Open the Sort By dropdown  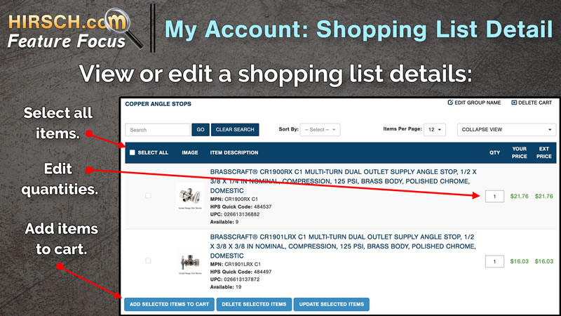tap(320, 130)
